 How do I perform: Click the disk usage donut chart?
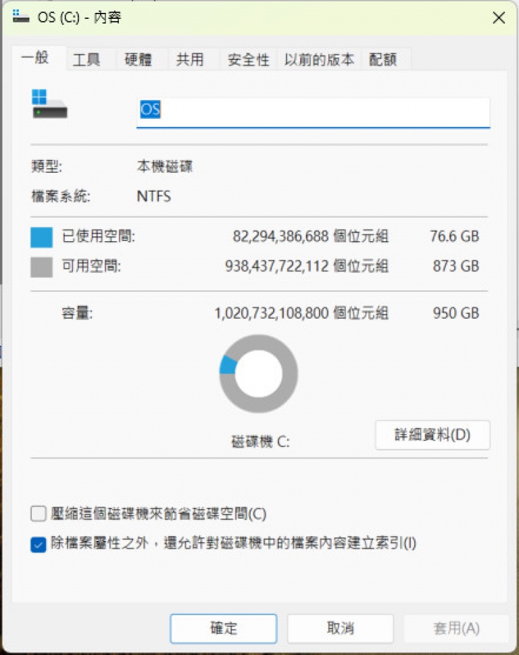(258, 373)
